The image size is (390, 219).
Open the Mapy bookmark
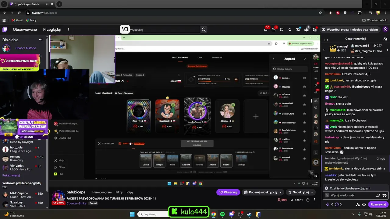pyautogui.click(x=31, y=20)
